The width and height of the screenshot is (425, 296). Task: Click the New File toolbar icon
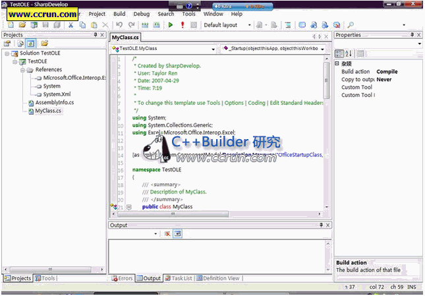pos(11,25)
